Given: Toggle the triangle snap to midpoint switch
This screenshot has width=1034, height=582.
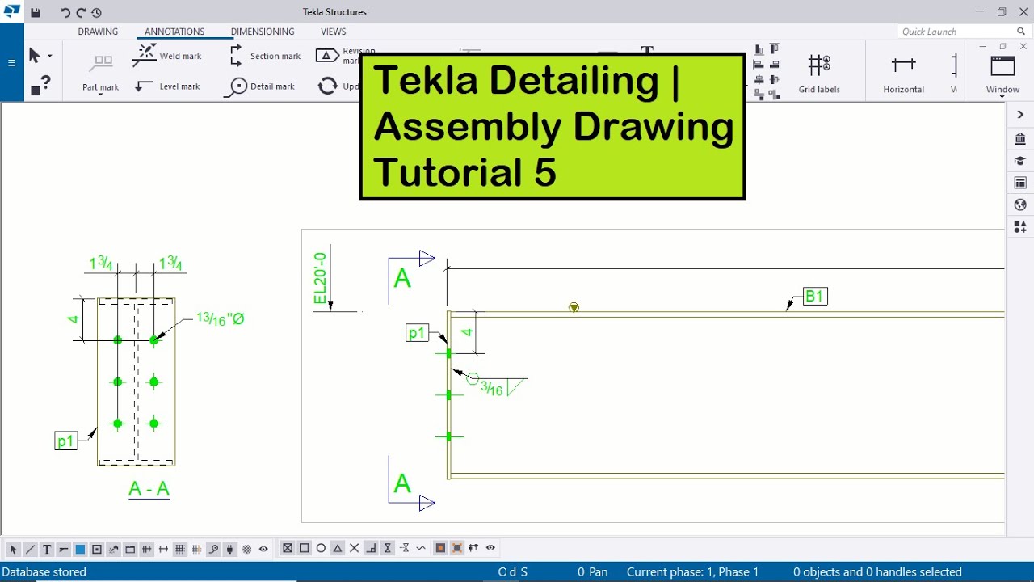Looking at the screenshot, I should 338,548.
